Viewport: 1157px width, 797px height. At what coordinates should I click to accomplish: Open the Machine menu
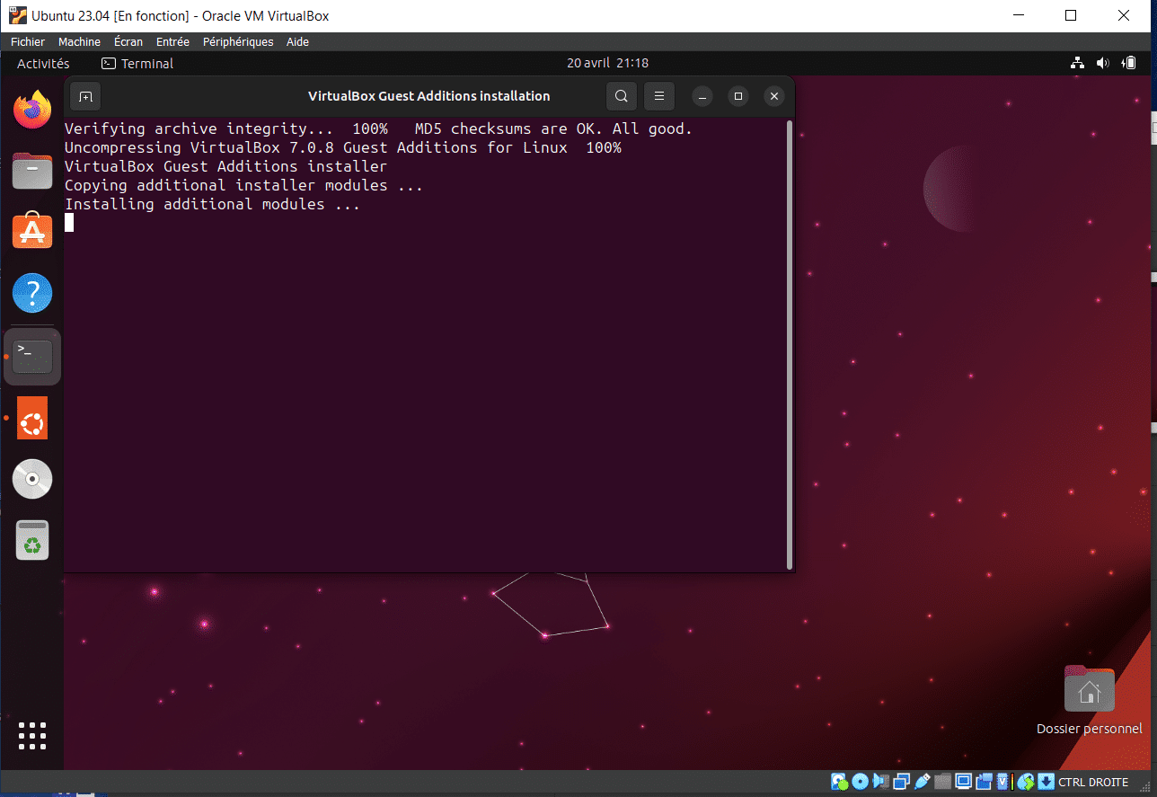coord(79,41)
